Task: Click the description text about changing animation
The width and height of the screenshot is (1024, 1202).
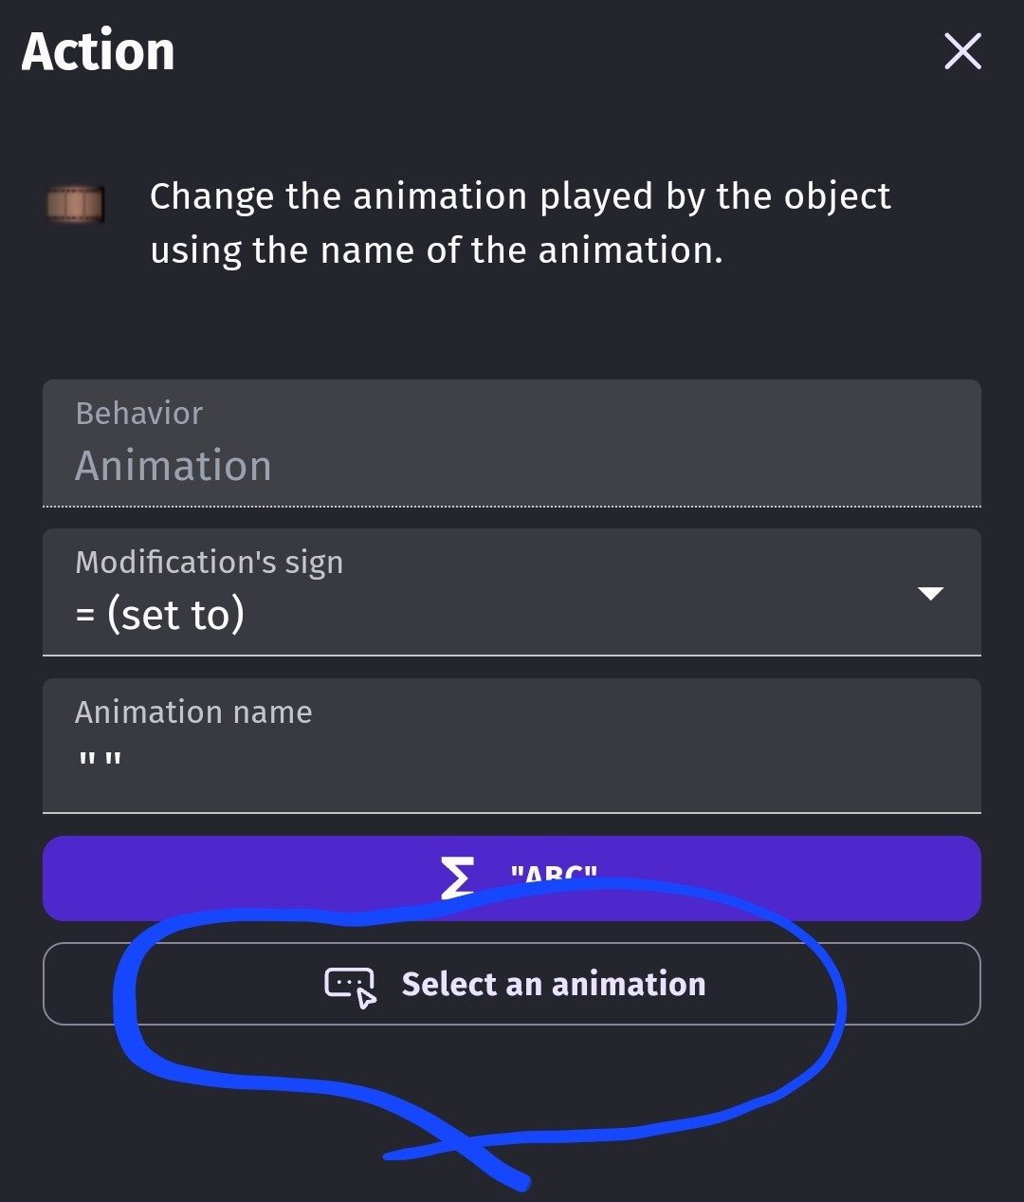Action: point(521,223)
